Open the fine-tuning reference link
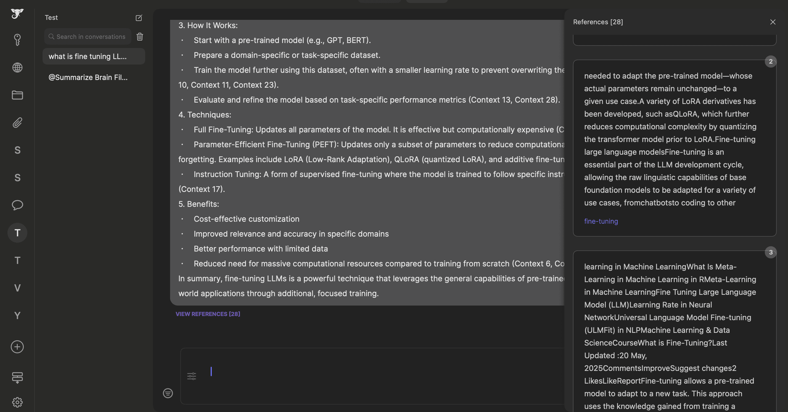The width and height of the screenshot is (788, 412). (601, 221)
